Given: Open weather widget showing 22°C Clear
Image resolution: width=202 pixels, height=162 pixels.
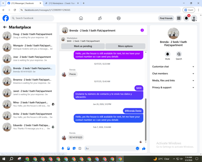Looking at the screenshot, I should (161, 159).
